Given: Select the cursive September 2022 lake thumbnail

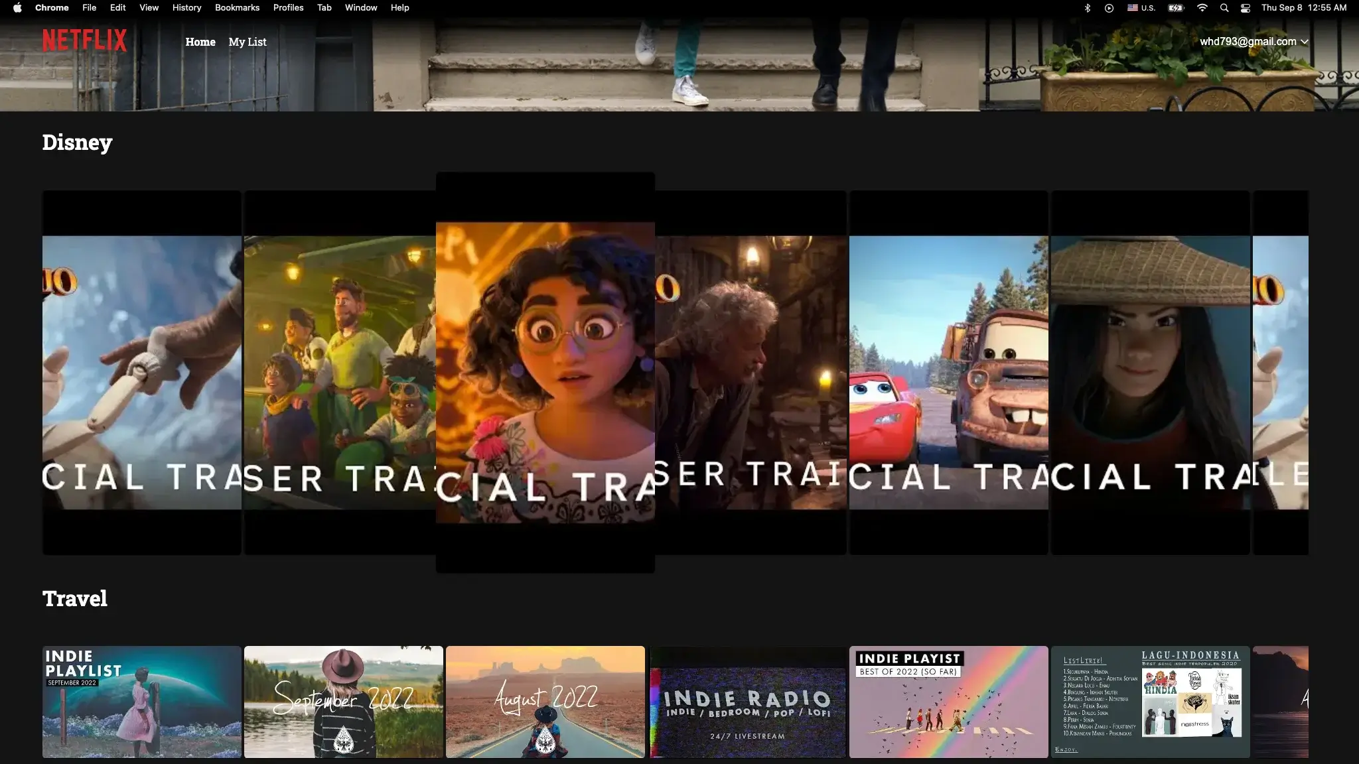Looking at the screenshot, I should point(344,702).
